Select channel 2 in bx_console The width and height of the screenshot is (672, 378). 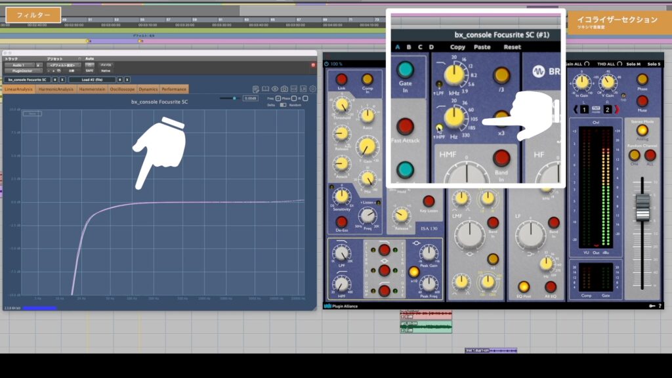607,110
